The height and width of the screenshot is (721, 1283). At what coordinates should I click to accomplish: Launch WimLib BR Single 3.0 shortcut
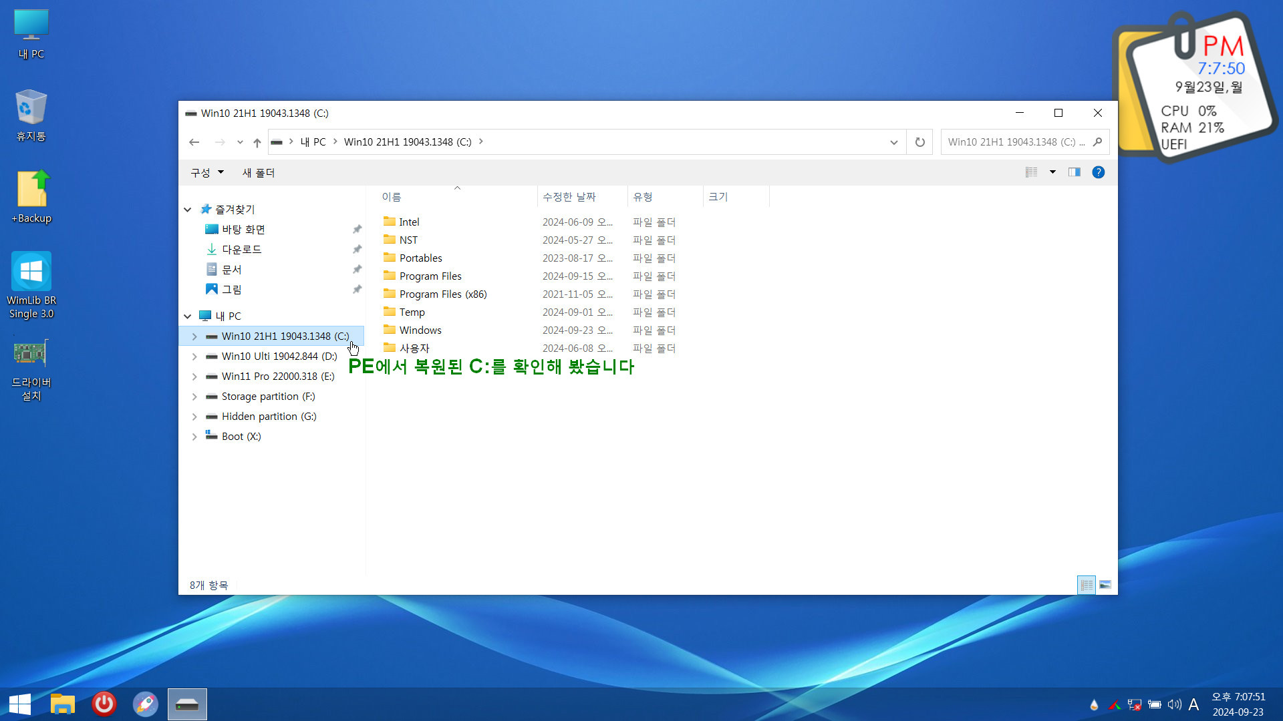point(31,285)
